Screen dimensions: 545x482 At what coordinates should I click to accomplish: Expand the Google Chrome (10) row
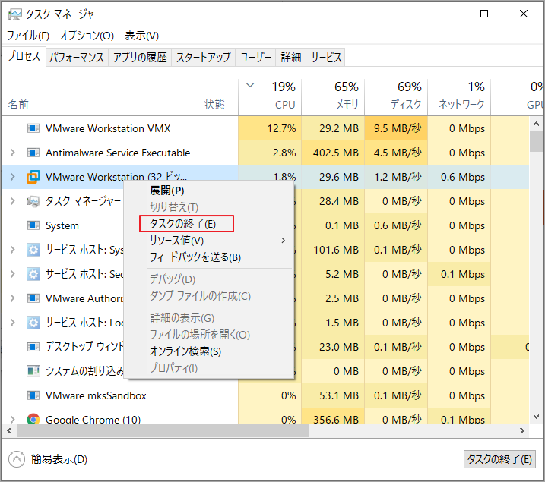[12, 419]
